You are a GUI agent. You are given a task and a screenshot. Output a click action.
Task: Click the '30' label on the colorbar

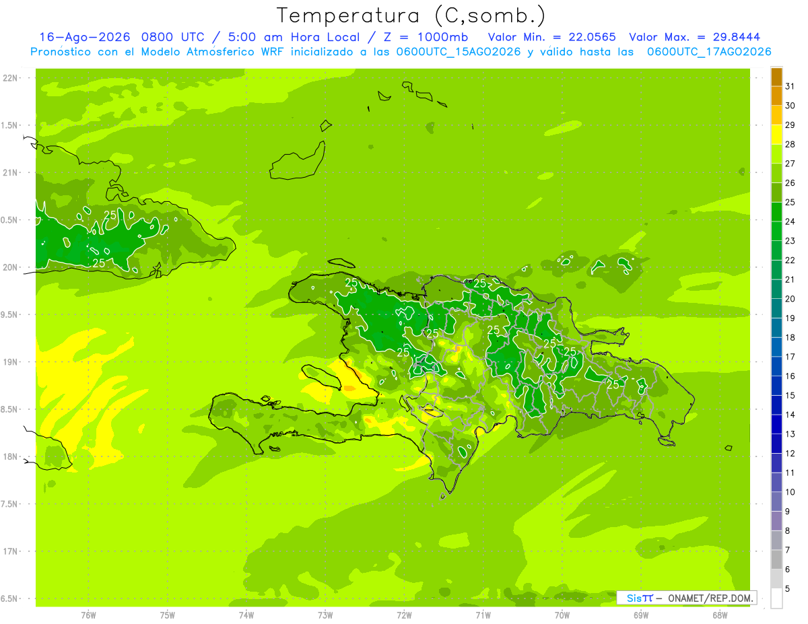(790, 106)
